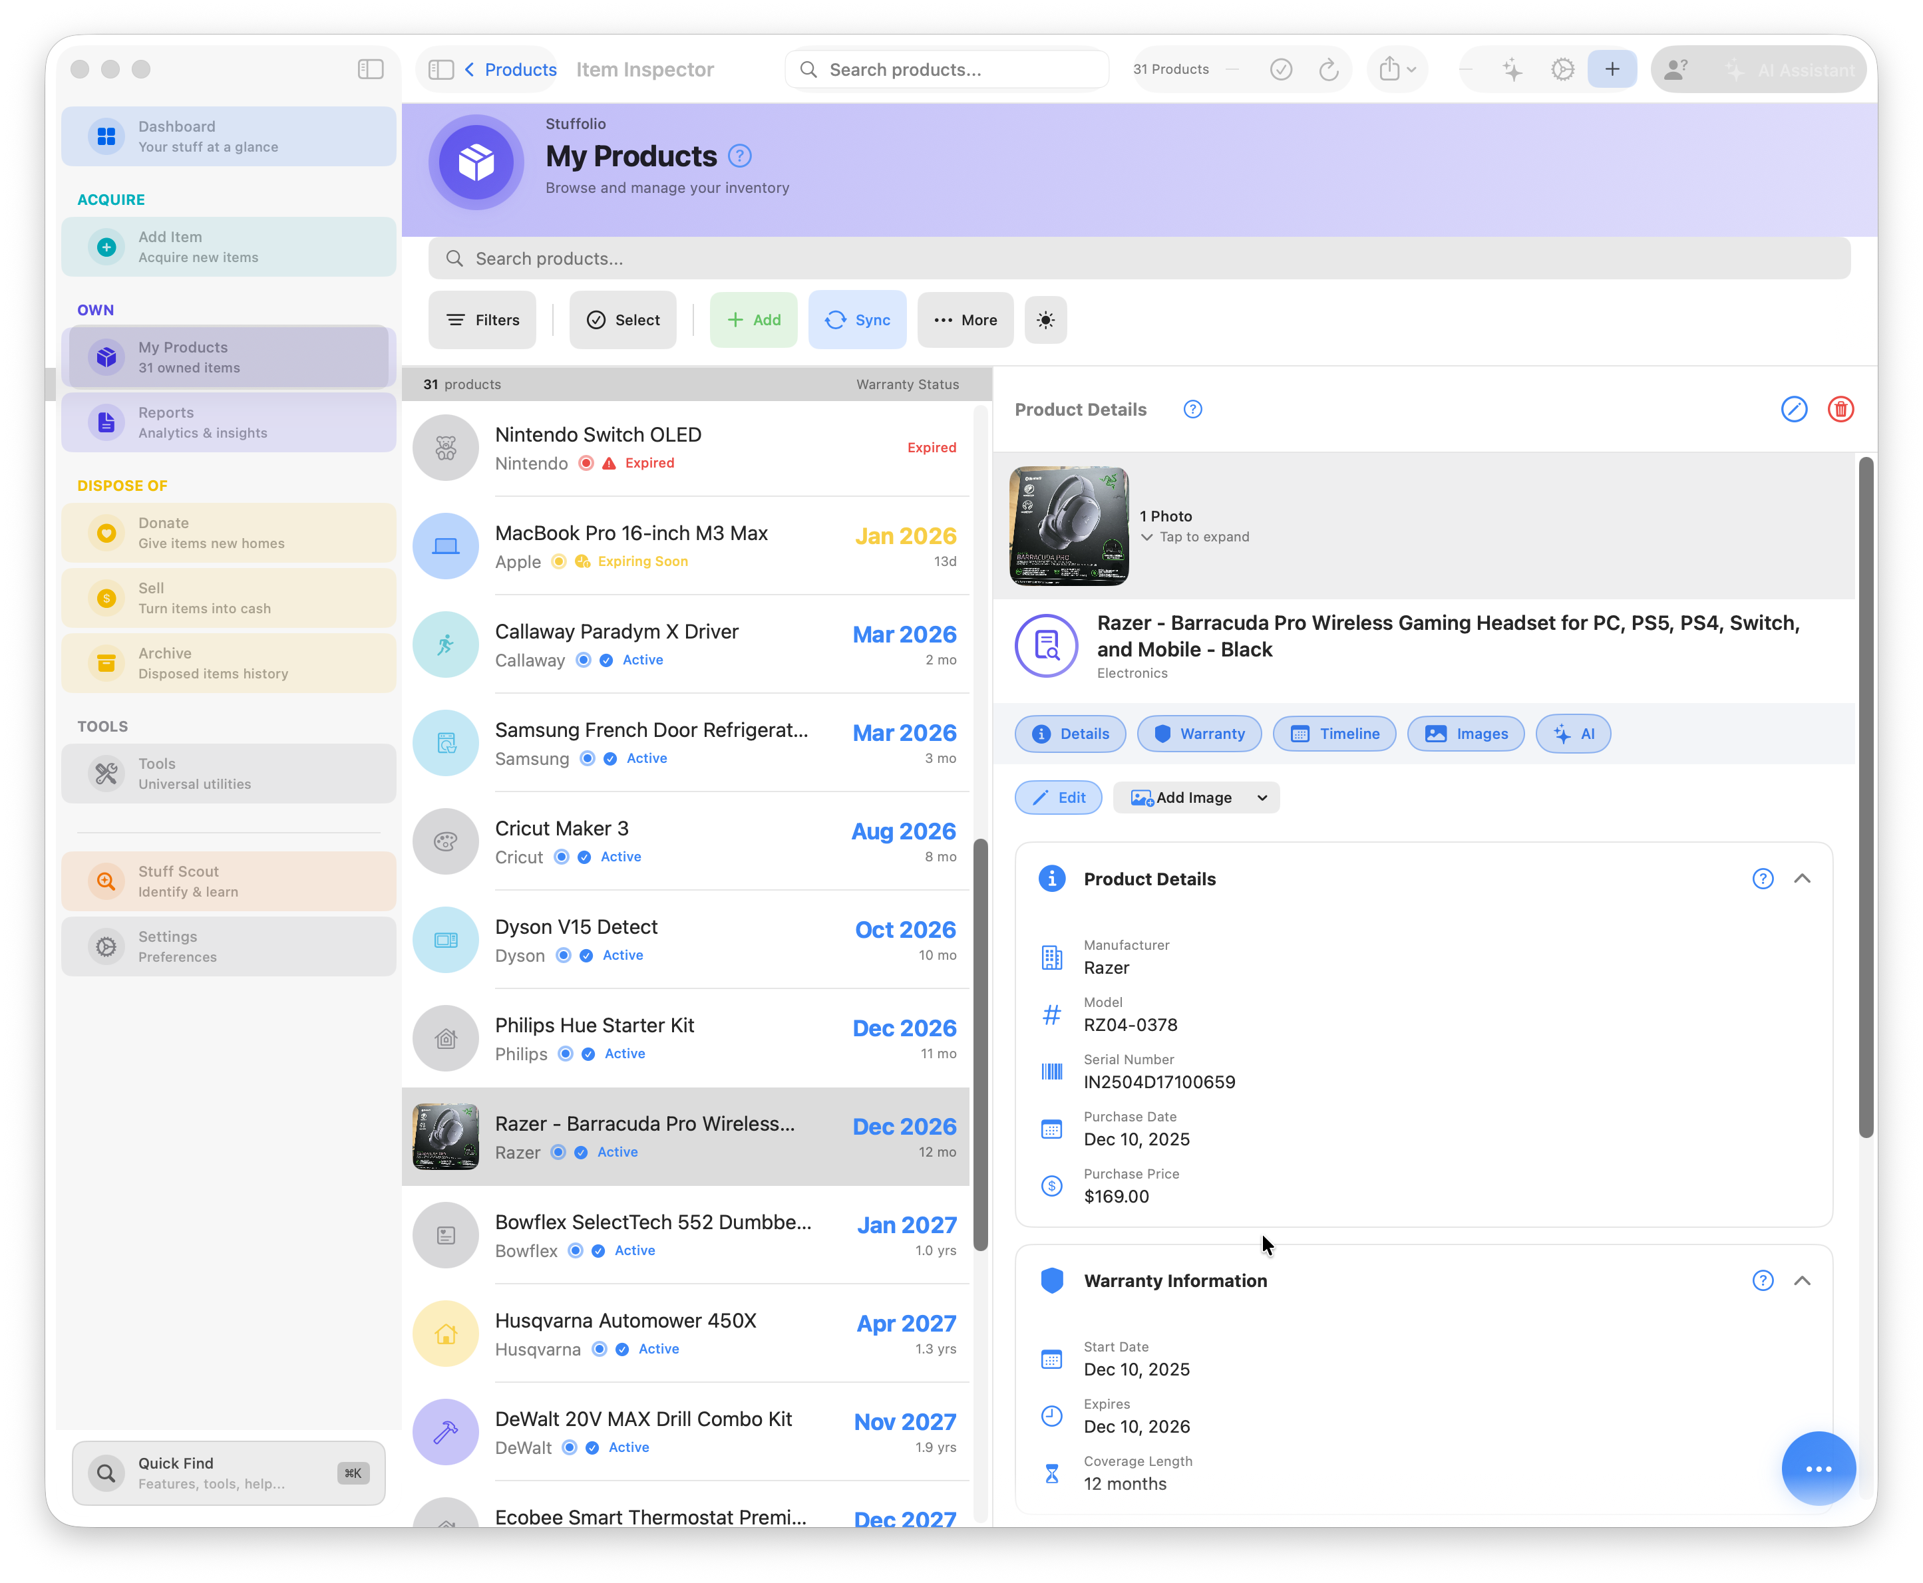Click the Add Item plus icon in sidebar
This screenshot has width=1923, height=1583.
pos(106,246)
